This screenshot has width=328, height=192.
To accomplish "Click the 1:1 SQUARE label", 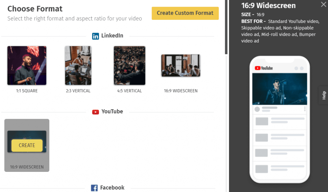I will 27,91.
